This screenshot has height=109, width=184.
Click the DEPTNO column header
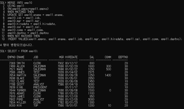click(x=123, y=57)
